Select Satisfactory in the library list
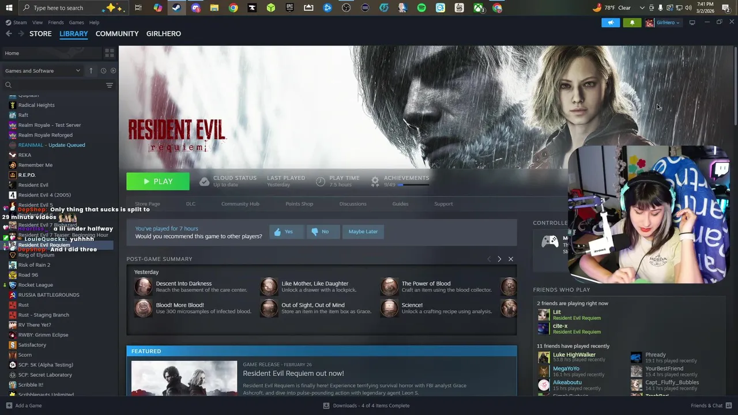 pos(32,345)
